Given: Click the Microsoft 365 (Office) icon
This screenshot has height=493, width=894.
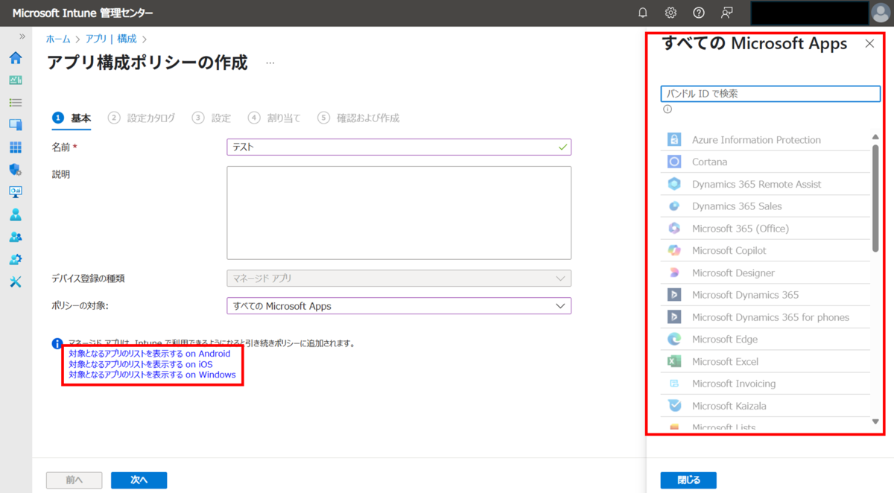Looking at the screenshot, I should point(674,228).
